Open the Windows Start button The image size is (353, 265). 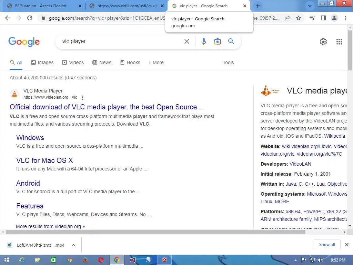click(x=7, y=260)
